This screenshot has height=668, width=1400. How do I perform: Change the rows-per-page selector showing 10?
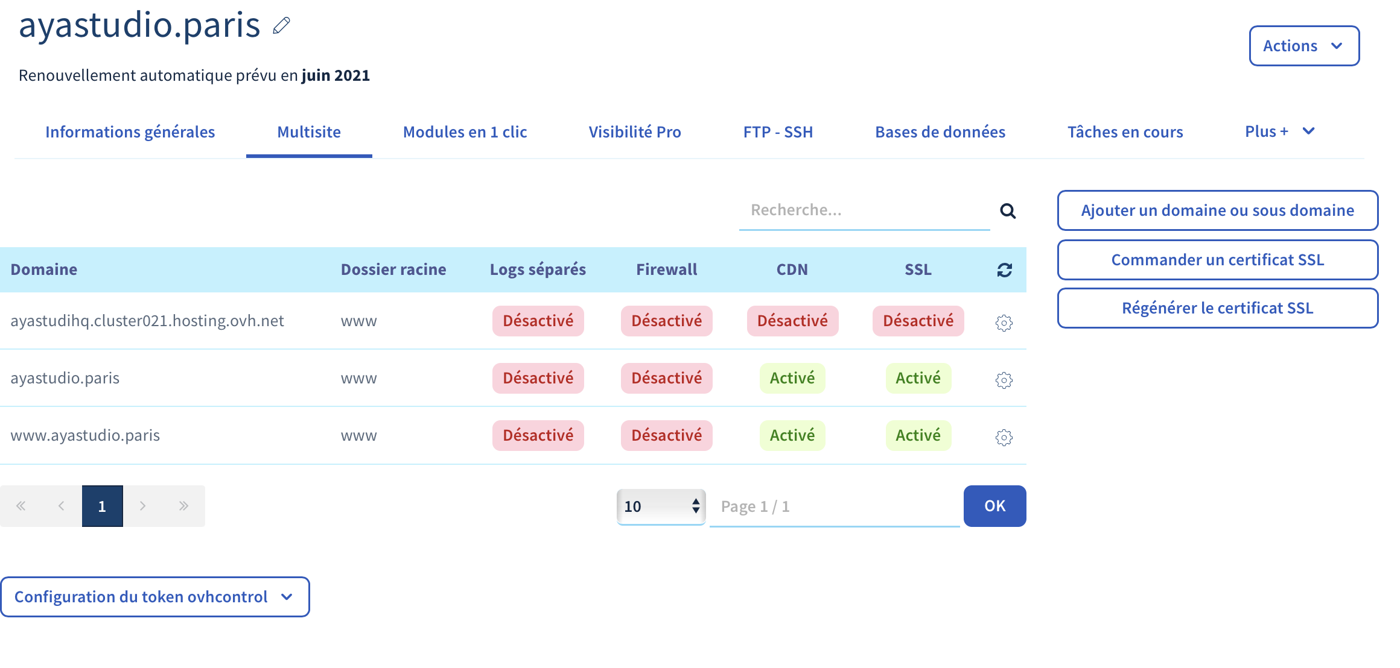point(661,506)
